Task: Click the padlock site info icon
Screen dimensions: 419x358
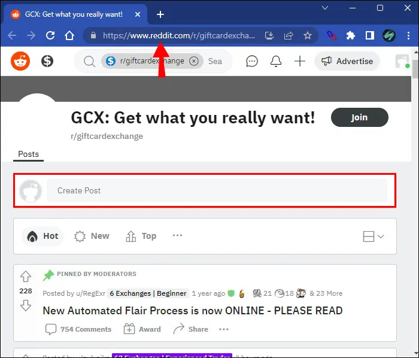Action: tap(93, 35)
